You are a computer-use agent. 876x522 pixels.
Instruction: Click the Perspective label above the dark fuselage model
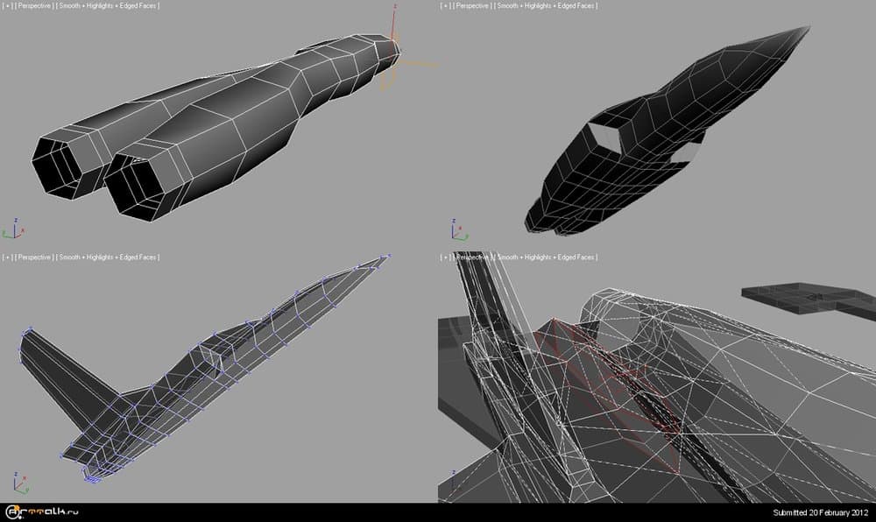click(x=472, y=6)
